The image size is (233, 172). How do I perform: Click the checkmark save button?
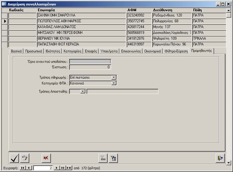coord(14,158)
